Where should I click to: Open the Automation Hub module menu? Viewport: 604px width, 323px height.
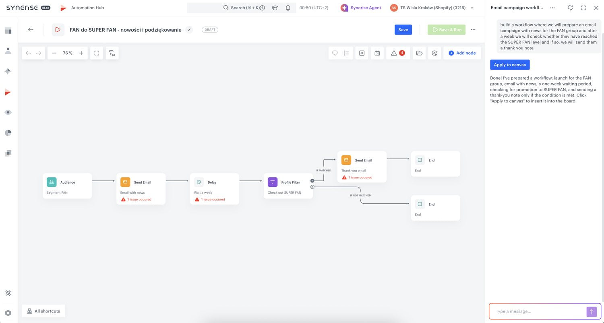82,8
